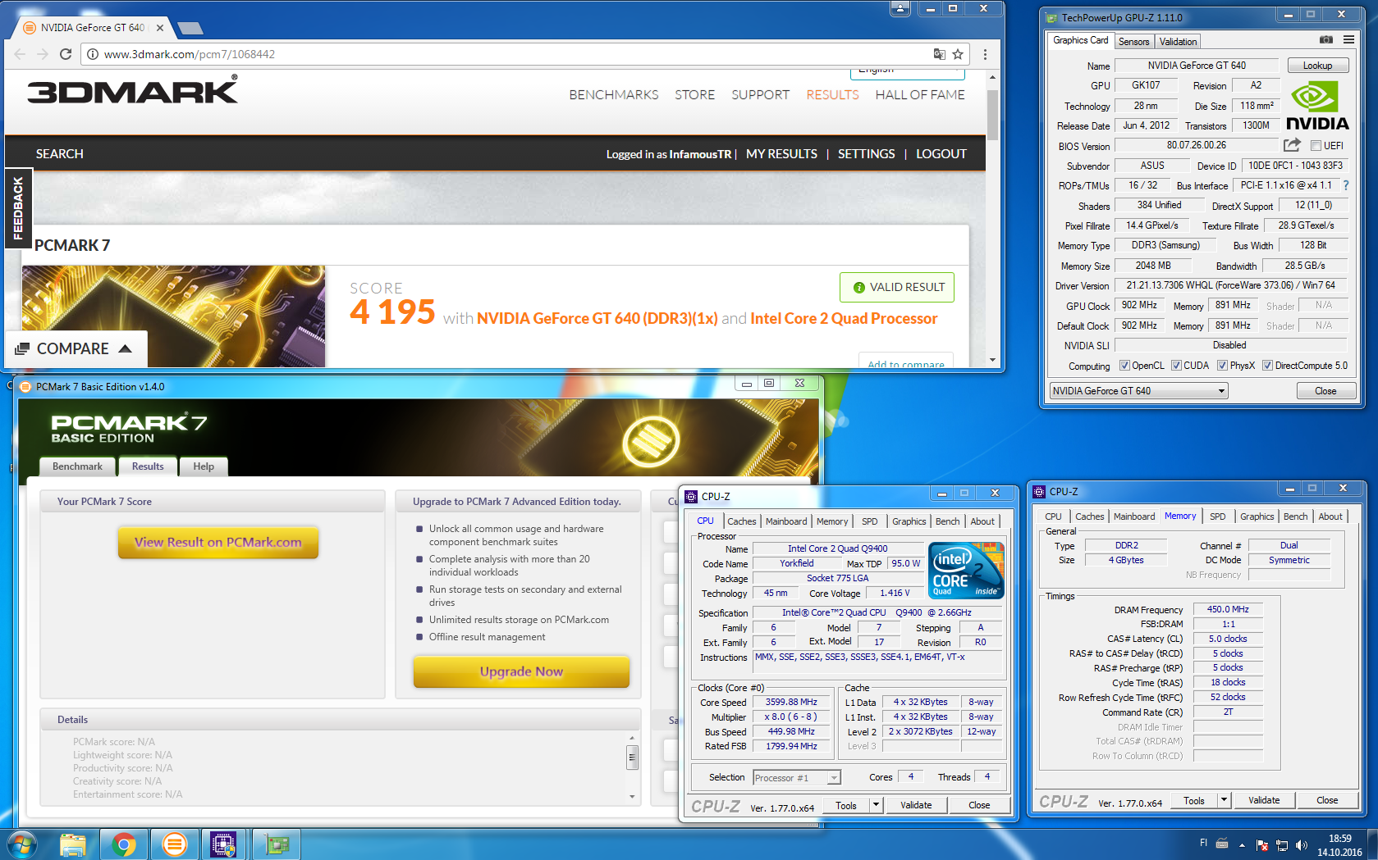Screen dimensions: 1378x860
Task: Open the SPD tab in the CPU-Z Memory window
Action: [x=1217, y=516]
